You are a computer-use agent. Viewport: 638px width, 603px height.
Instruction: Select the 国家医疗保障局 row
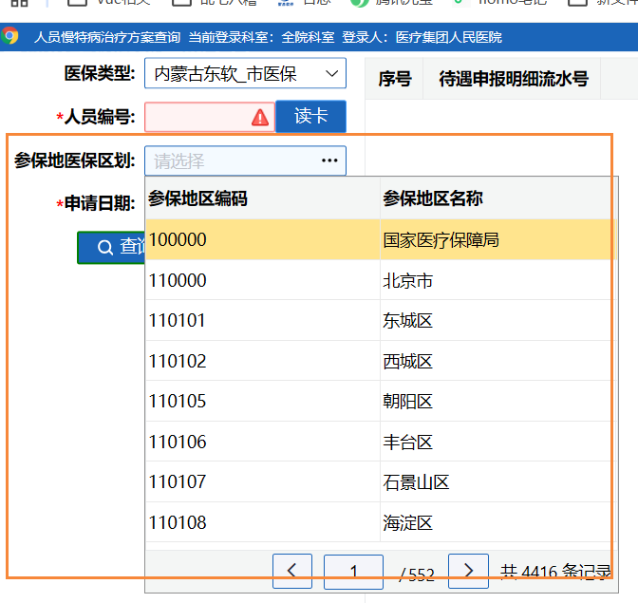[380, 240]
